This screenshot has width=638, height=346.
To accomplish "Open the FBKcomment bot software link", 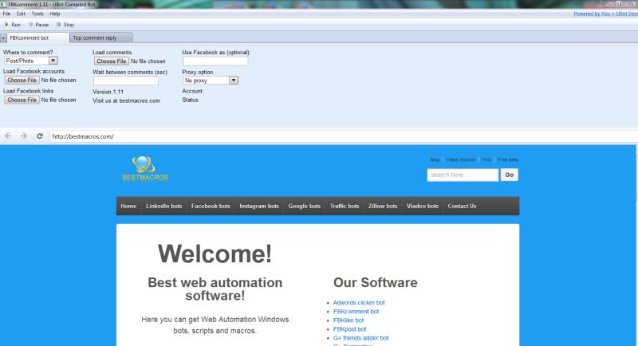I will click(x=356, y=312).
